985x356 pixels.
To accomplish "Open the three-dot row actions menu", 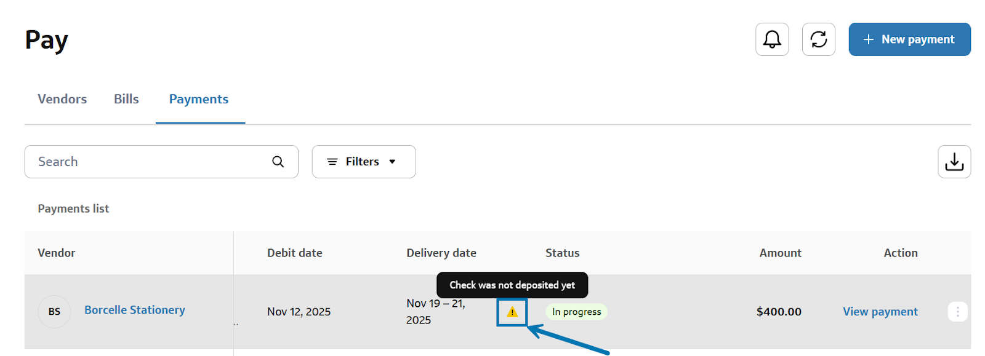I will [957, 312].
